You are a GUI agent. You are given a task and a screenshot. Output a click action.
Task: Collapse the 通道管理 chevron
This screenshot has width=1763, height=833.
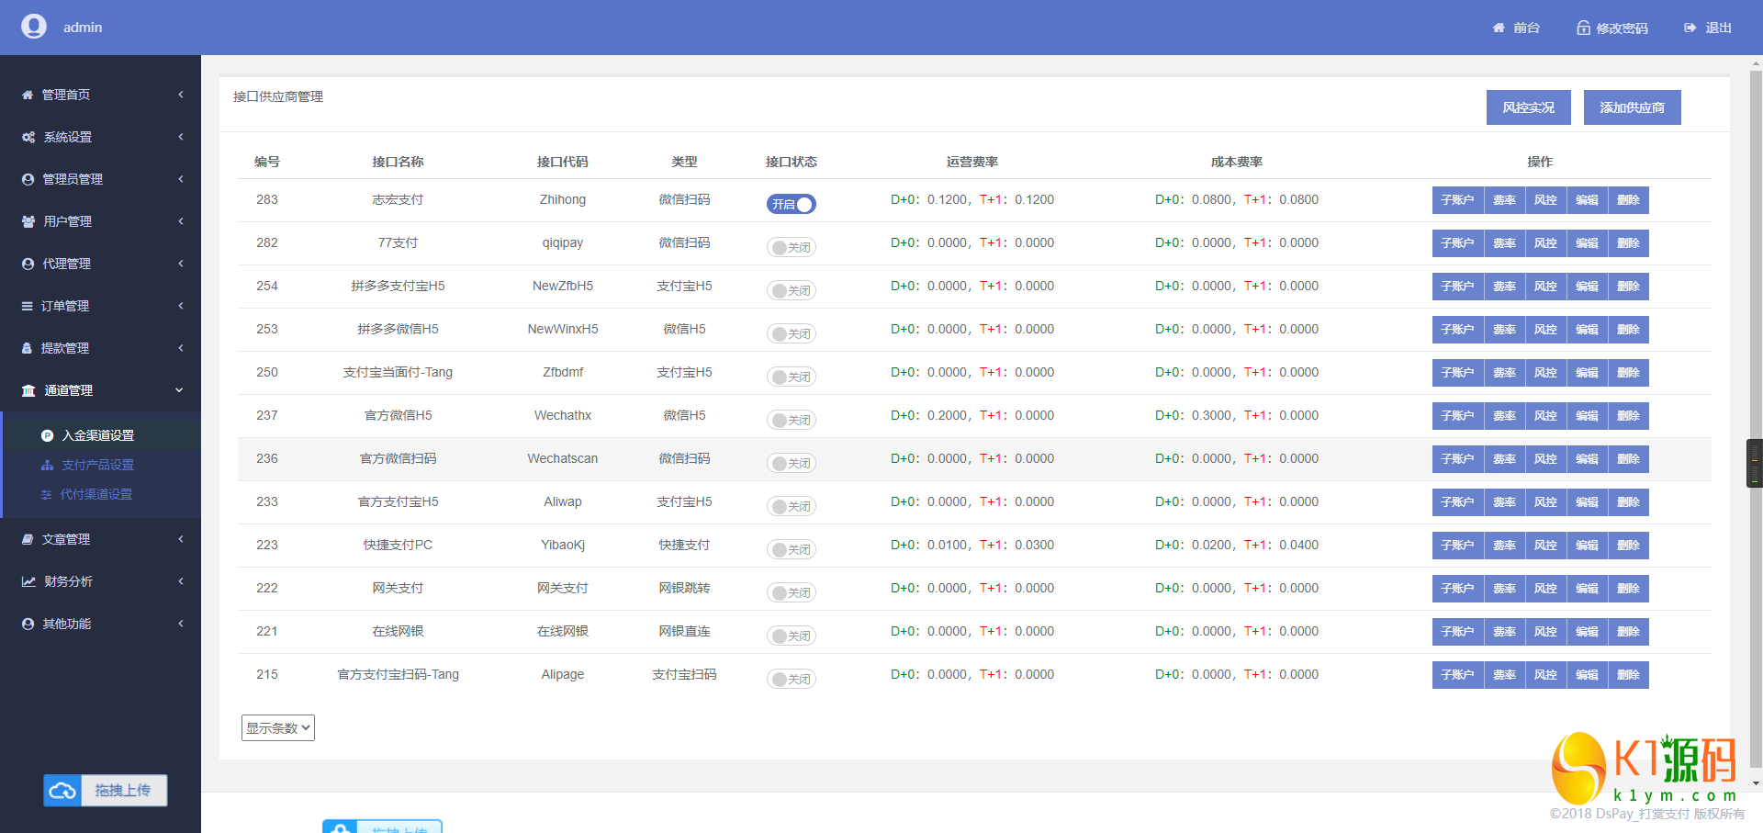[179, 390]
